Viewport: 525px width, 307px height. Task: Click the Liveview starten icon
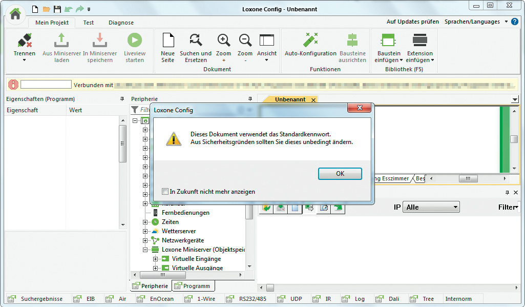pyautogui.click(x=135, y=41)
